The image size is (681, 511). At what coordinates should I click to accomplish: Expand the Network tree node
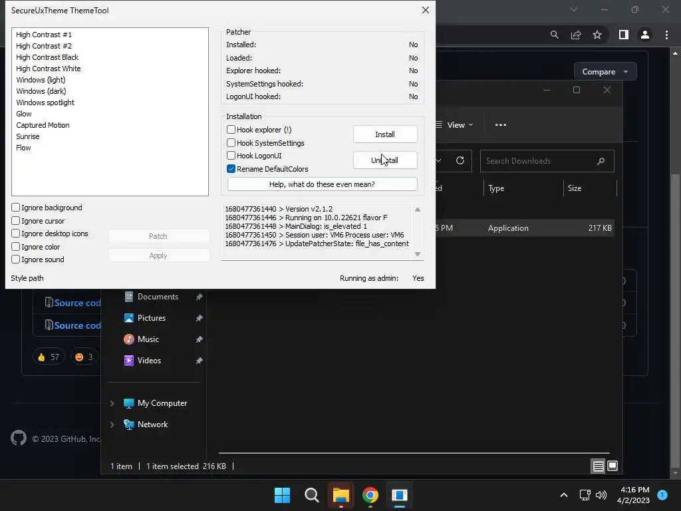(x=112, y=425)
